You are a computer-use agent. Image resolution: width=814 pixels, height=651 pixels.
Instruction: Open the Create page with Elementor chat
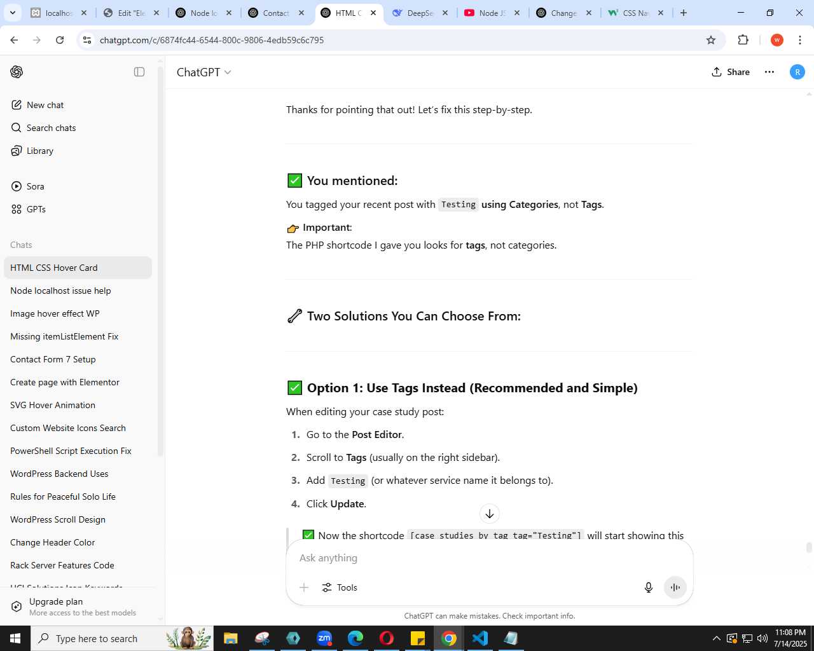78,382
